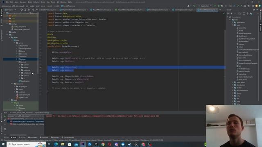262x147 pixels.
Task: Open the Refactor menu
Action: pos(36,2)
